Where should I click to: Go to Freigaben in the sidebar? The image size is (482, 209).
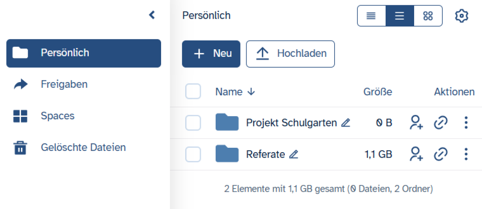64,84
